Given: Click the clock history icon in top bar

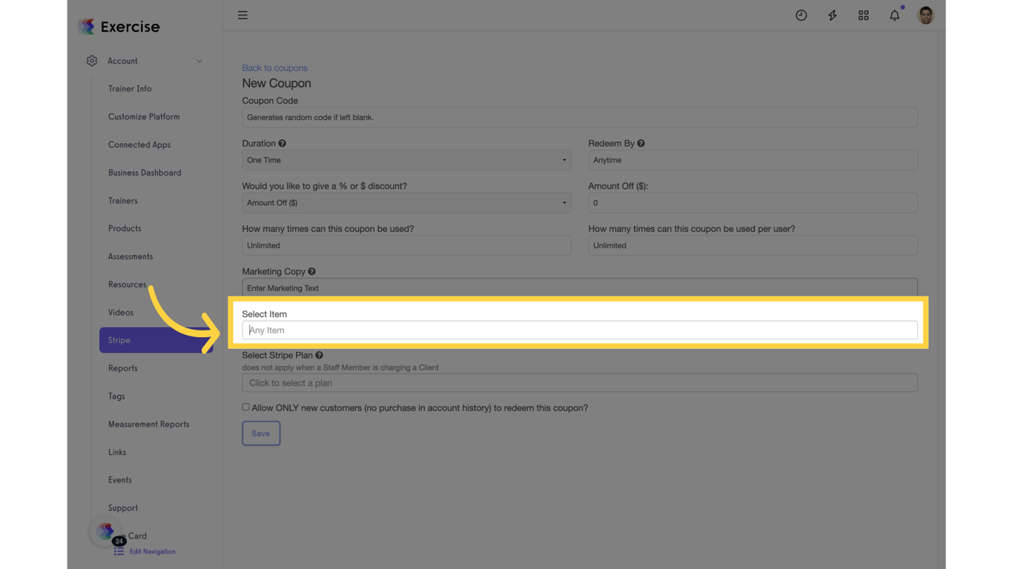Looking at the screenshot, I should (x=801, y=15).
